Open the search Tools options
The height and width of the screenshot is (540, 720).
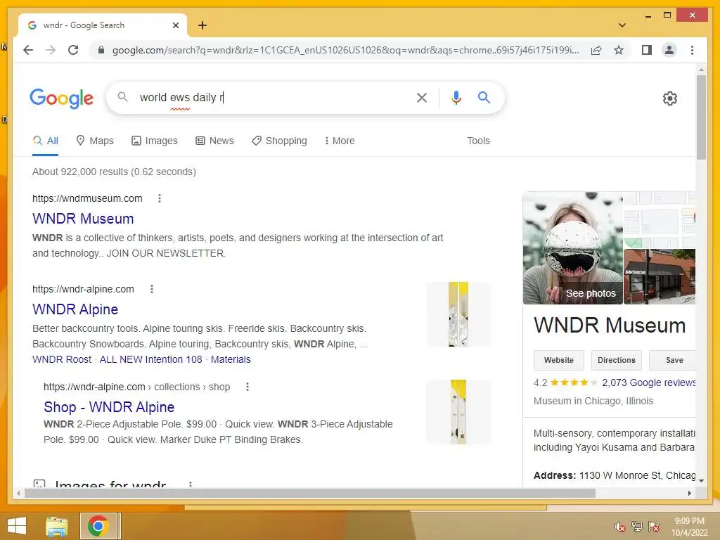tap(478, 141)
